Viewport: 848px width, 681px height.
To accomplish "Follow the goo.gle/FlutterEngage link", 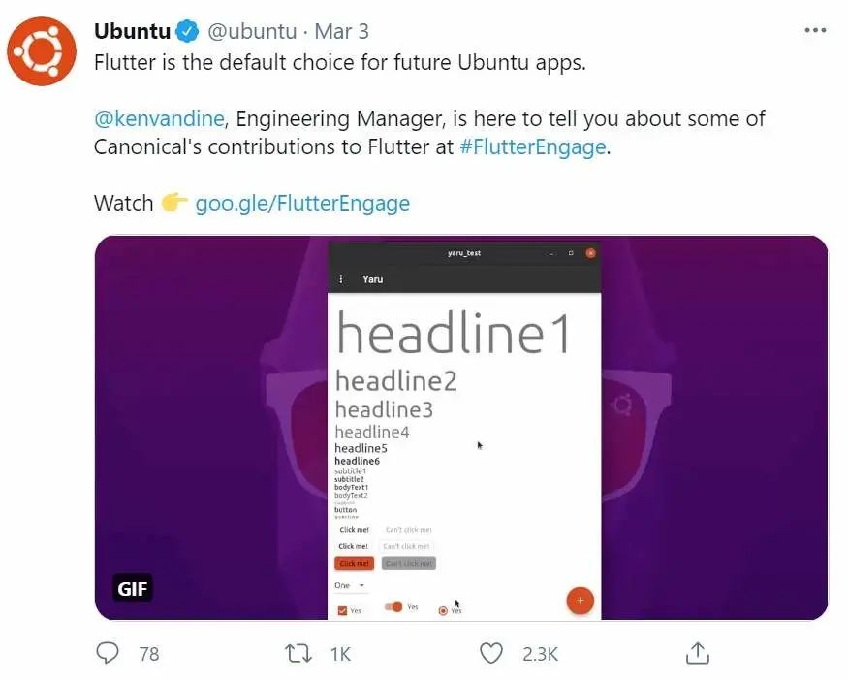I will pos(302,203).
